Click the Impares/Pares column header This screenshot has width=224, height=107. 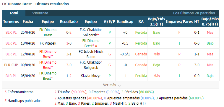point(179,21)
